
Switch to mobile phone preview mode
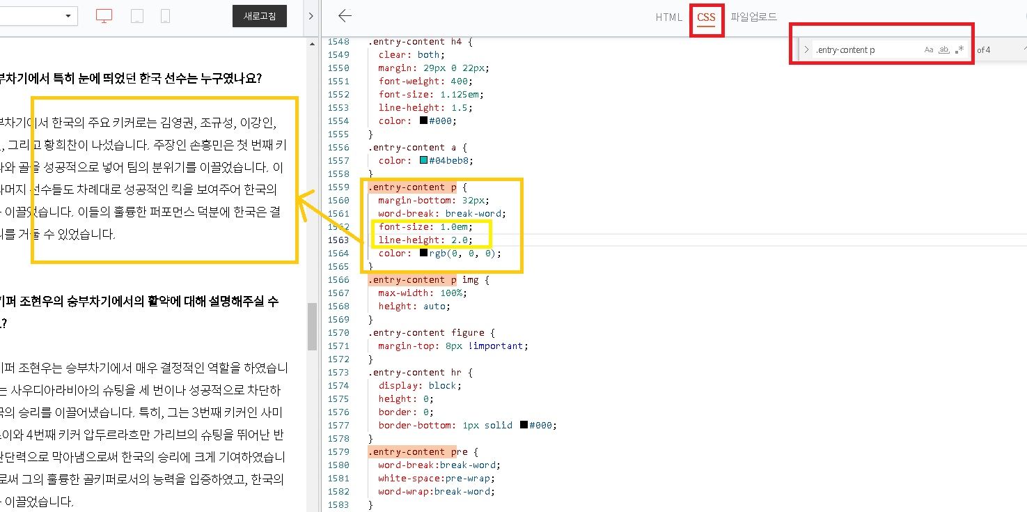pyautogui.click(x=164, y=15)
